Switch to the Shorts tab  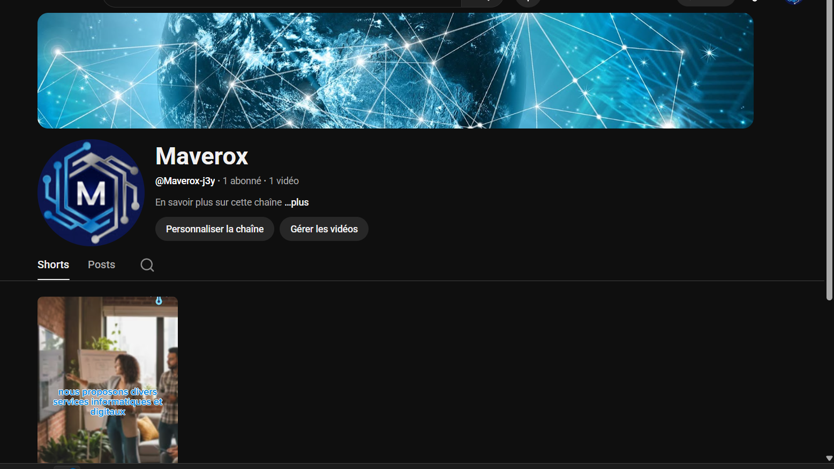pyautogui.click(x=53, y=264)
